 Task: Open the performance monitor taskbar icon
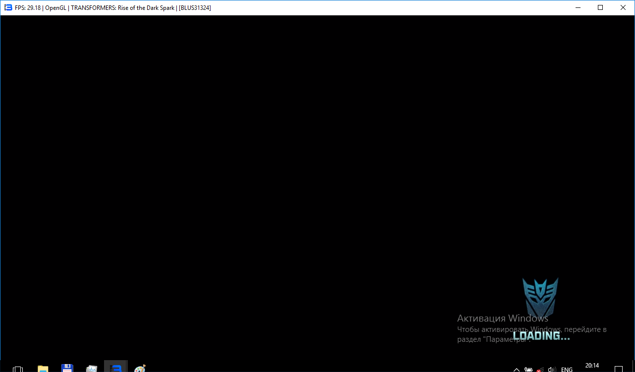coord(92,369)
